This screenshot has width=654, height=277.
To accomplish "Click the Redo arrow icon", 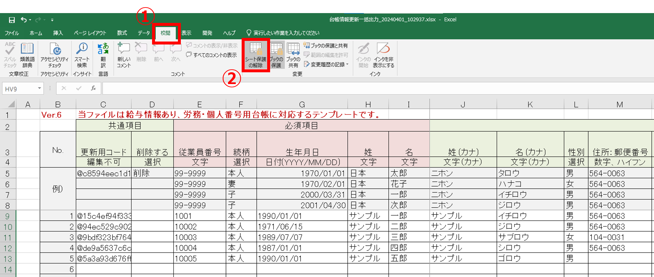I will point(38,20).
